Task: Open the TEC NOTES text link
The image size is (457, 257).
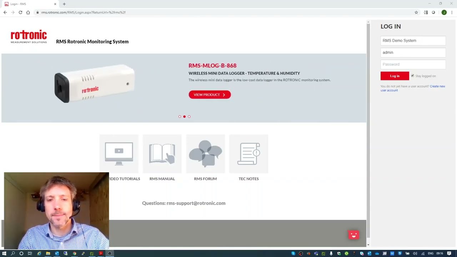Action: (x=248, y=178)
